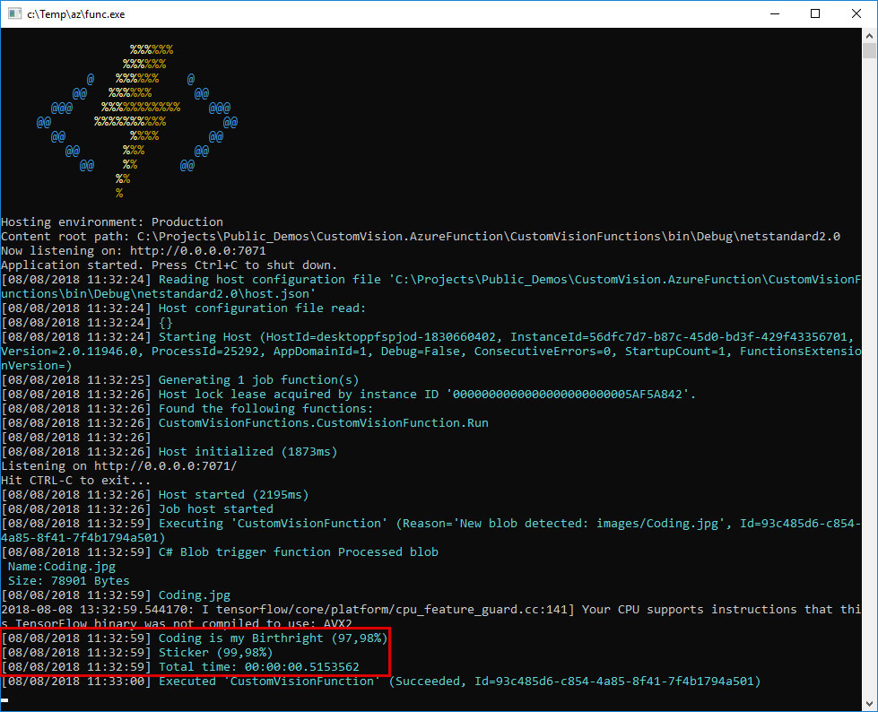Click 'Coding is my Birthright (97,98%)' result
This screenshot has height=712, width=878.
point(195,638)
